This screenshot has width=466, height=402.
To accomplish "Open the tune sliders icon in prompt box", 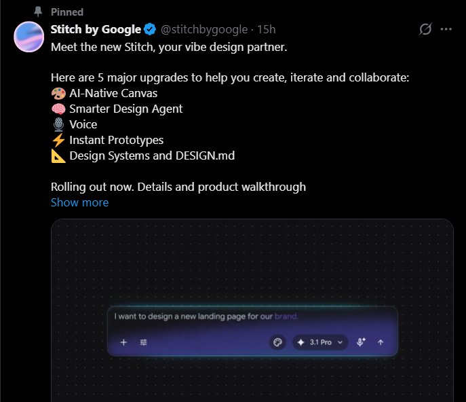I will pyautogui.click(x=144, y=342).
